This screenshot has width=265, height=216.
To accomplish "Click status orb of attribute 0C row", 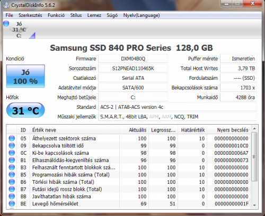I will [x=12, y=153].
